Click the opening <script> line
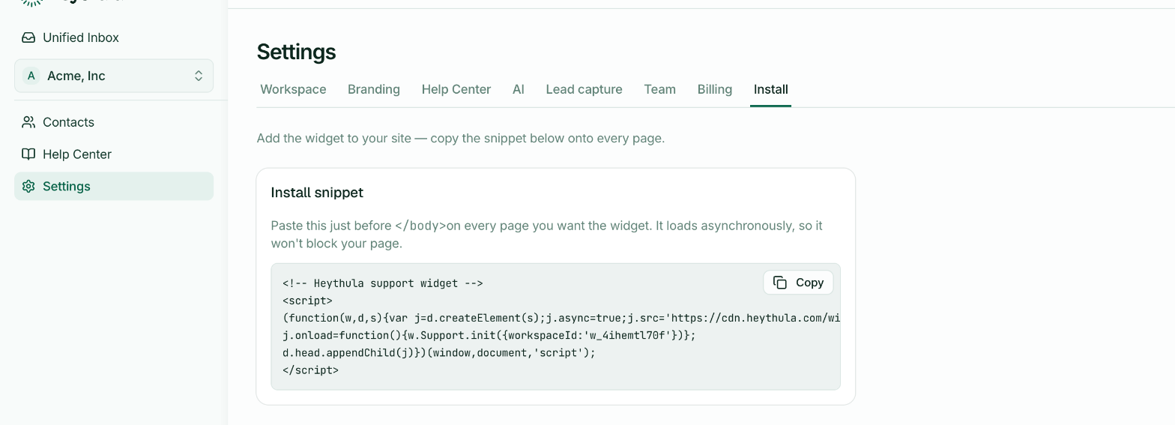Image resolution: width=1175 pixels, height=425 pixels. 307,301
